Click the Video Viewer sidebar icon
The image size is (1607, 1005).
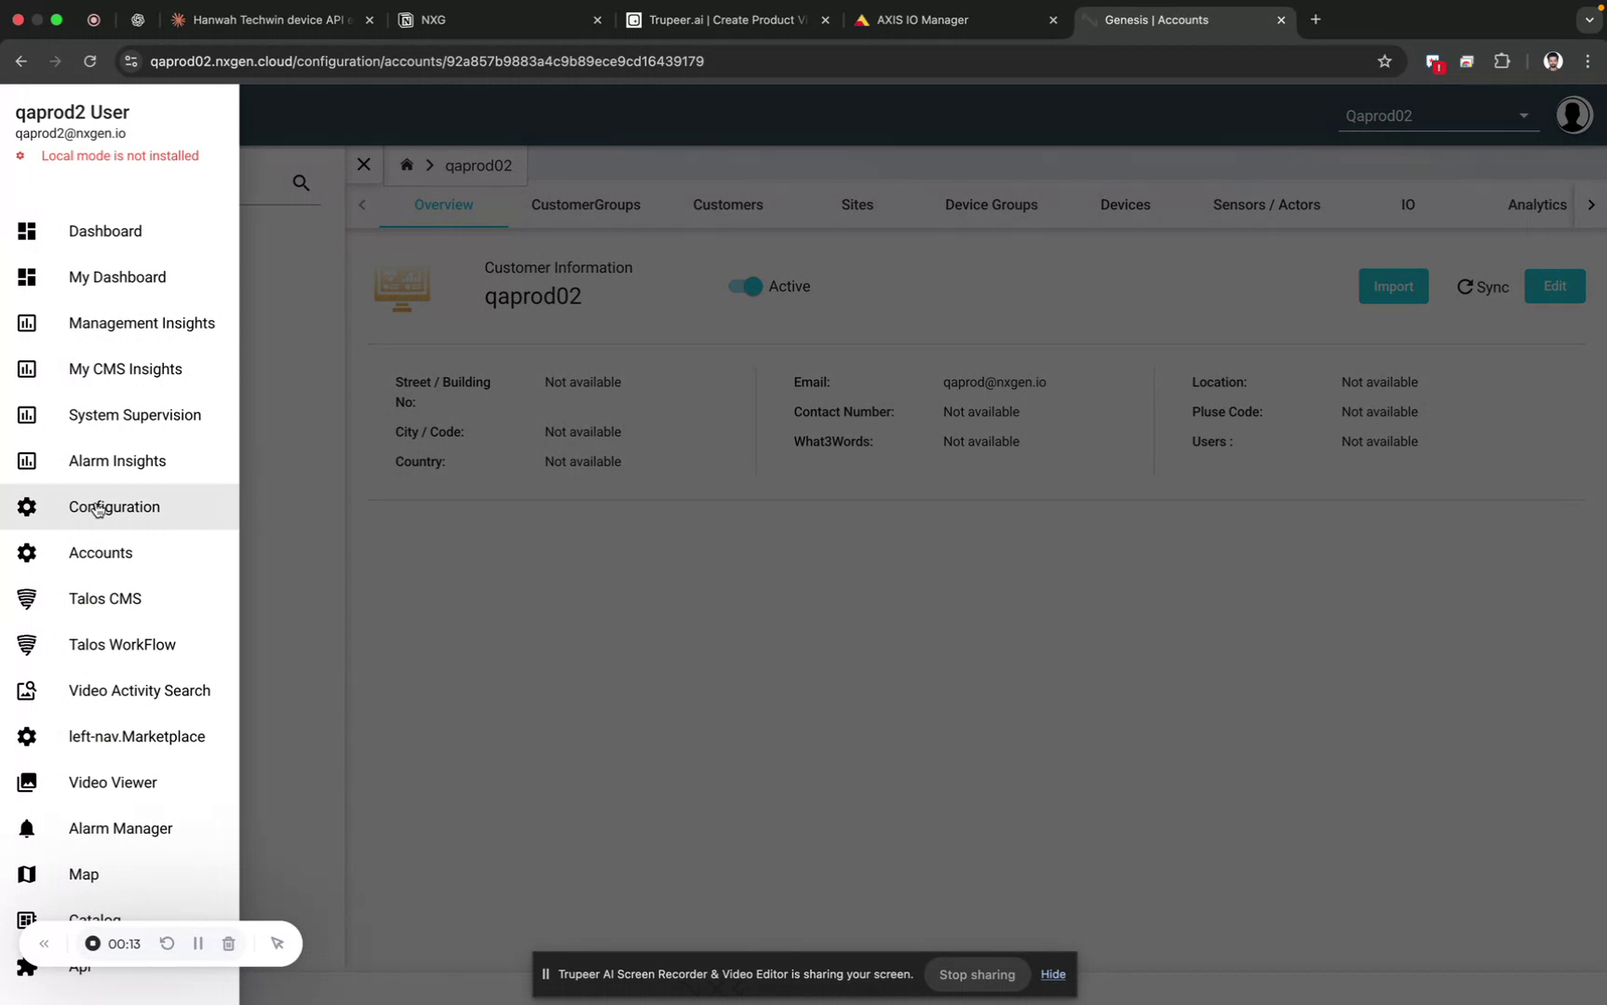pyautogui.click(x=27, y=782)
